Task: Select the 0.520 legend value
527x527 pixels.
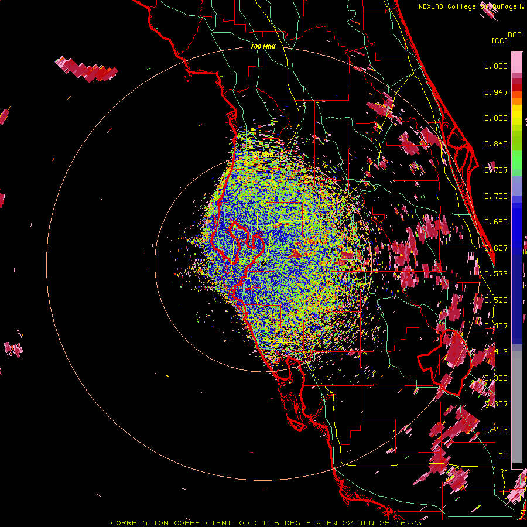Action: (496, 300)
